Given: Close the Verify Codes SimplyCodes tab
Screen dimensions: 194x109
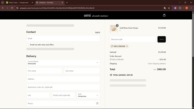Looking at the screenshot, I should (32, 2).
